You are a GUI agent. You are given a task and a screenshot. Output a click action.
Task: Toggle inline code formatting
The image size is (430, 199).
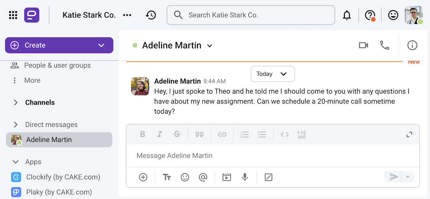pos(285,134)
